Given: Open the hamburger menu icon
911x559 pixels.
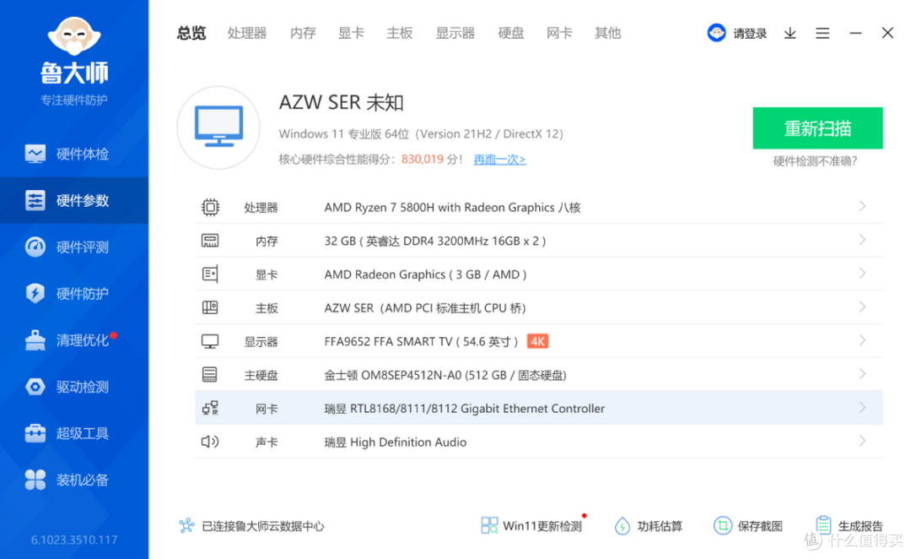Looking at the screenshot, I should (822, 33).
